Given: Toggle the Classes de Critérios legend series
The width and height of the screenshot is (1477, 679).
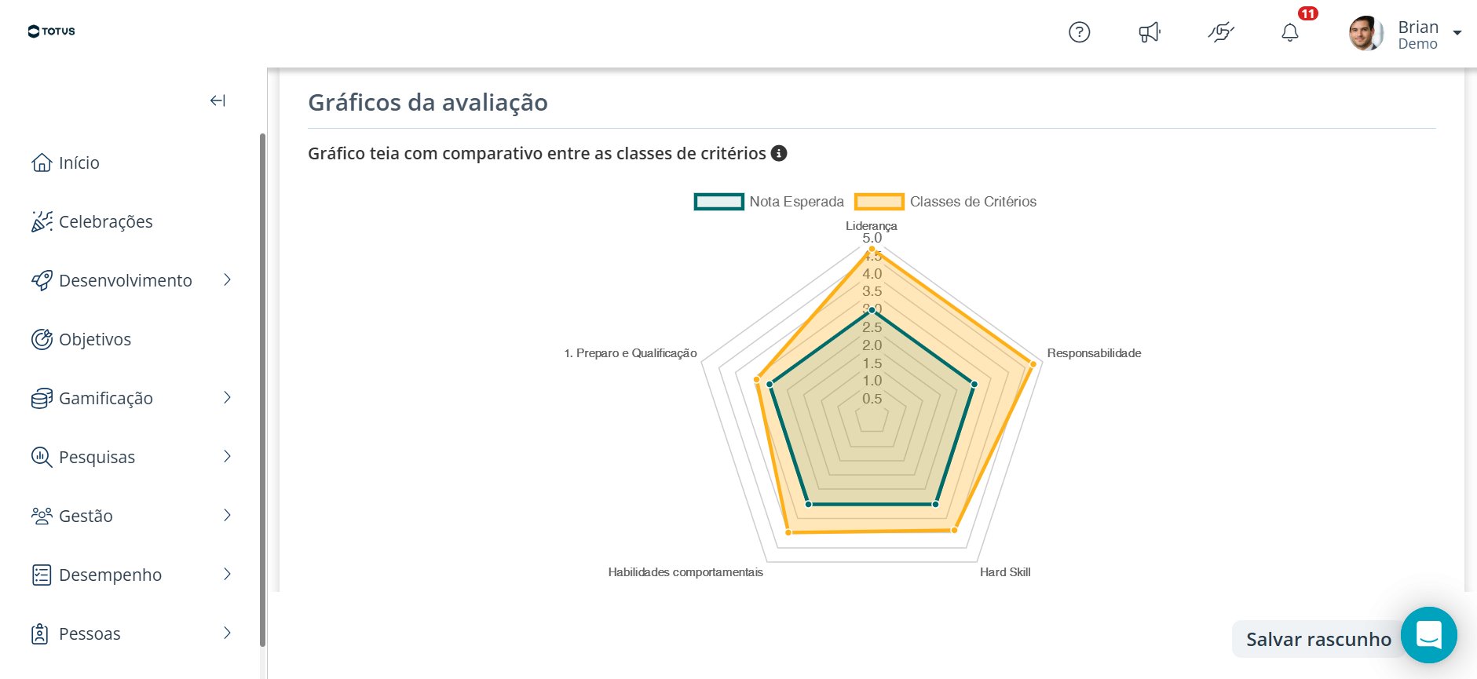Looking at the screenshot, I should tap(945, 202).
